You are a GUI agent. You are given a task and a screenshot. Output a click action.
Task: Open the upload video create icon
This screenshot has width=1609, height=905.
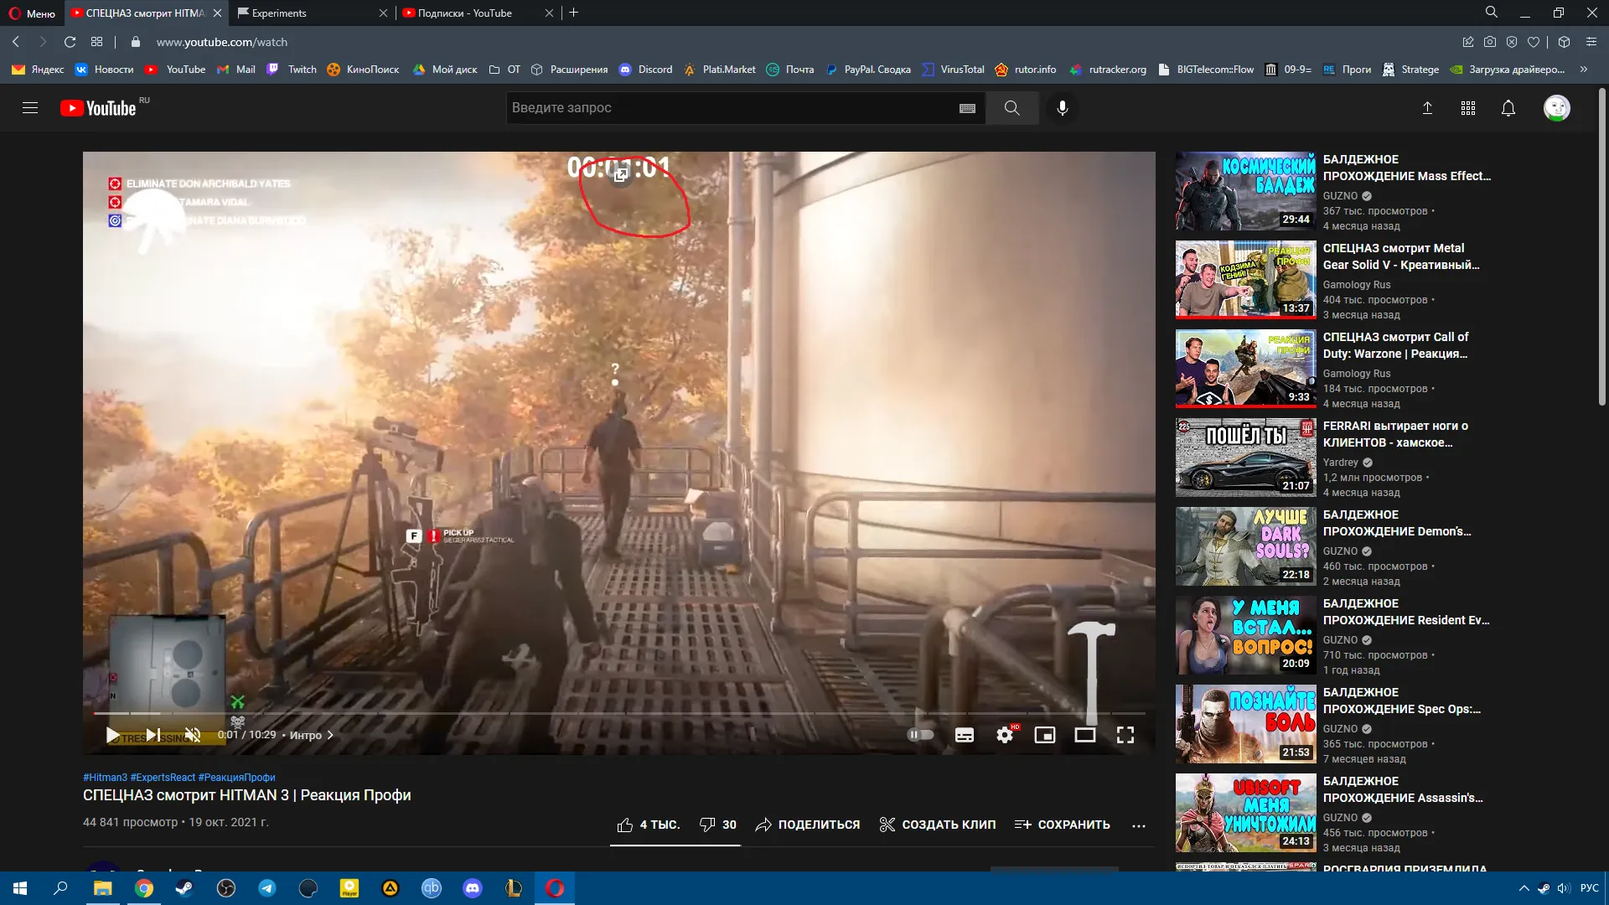1427,108
